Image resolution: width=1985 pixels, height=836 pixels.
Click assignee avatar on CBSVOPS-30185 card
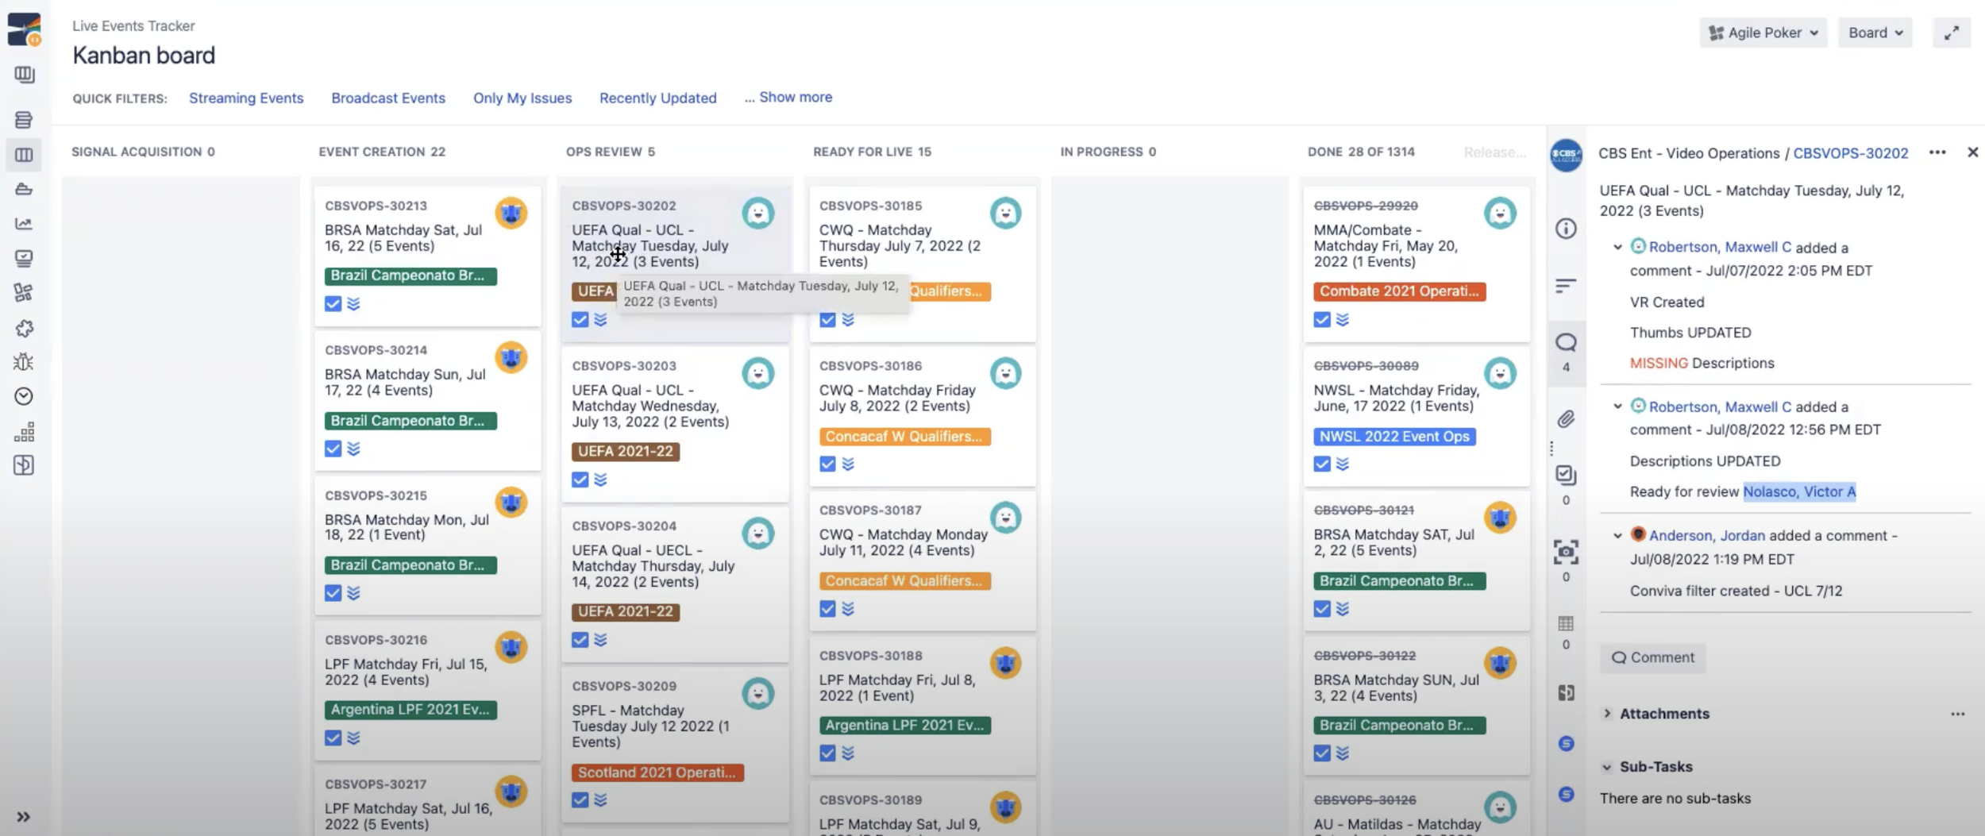pyautogui.click(x=1006, y=213)
